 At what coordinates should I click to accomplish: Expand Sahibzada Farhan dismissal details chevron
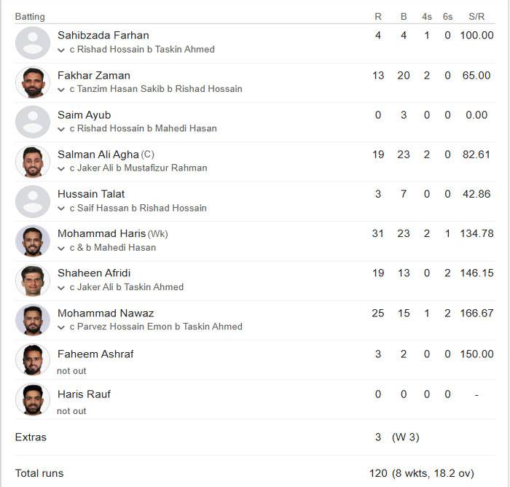(60, 50)
